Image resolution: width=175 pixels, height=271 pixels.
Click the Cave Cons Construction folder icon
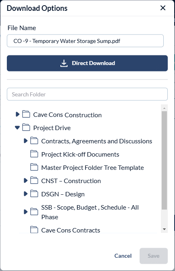click(x=26, y=114)
